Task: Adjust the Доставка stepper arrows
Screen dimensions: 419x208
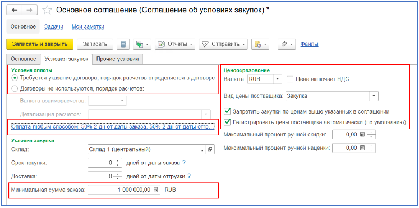Action: point(118,176)
